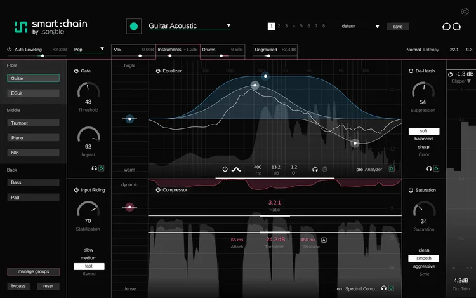Toggle the Clipper power button

click(x=450, y=74)
